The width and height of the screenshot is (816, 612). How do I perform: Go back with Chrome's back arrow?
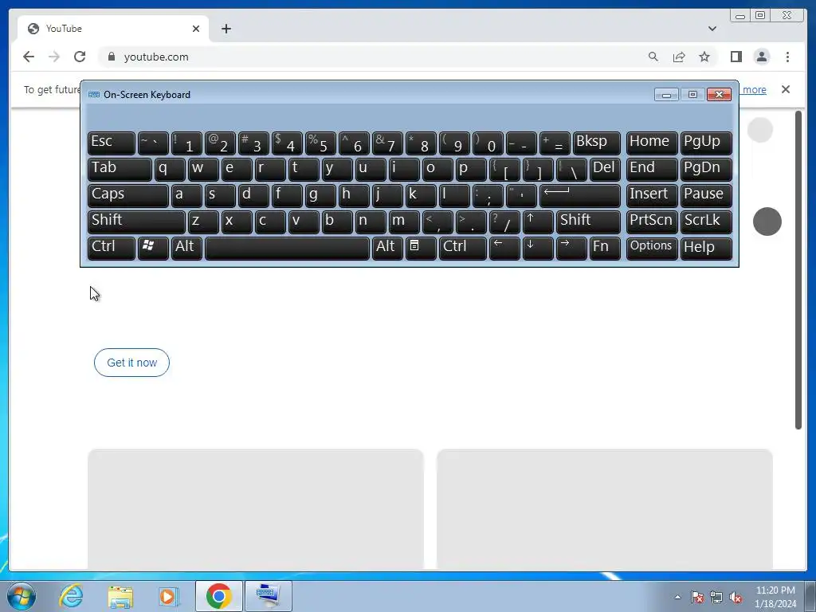pos(29,57)
